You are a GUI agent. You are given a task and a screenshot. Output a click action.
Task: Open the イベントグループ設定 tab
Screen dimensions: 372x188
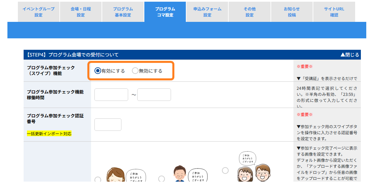pos(38,12)
